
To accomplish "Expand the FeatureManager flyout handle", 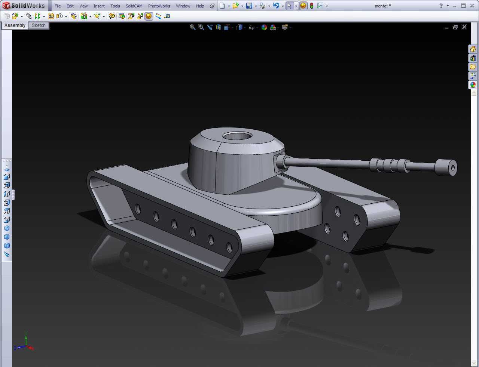I will coord(13,195).
